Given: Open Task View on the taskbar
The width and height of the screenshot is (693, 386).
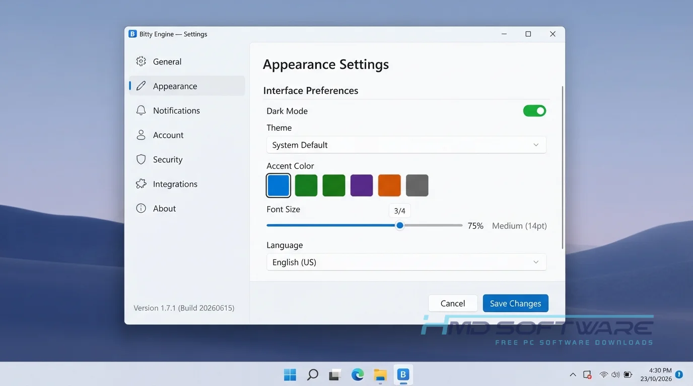Looking at the screenshot, I should pyautogui.click(x=335, y=374).
